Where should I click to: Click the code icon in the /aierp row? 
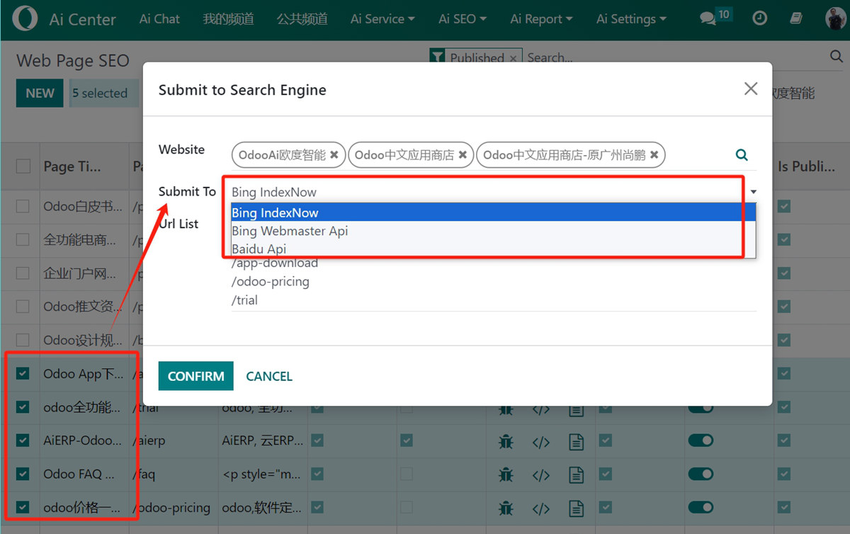pyautogui.click(x=541, y=441)
